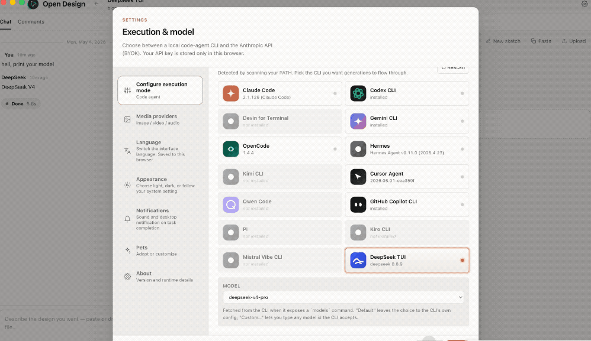Click the Media providers image icon
This screenshot has width=591, height=341.
pos(127,119)
